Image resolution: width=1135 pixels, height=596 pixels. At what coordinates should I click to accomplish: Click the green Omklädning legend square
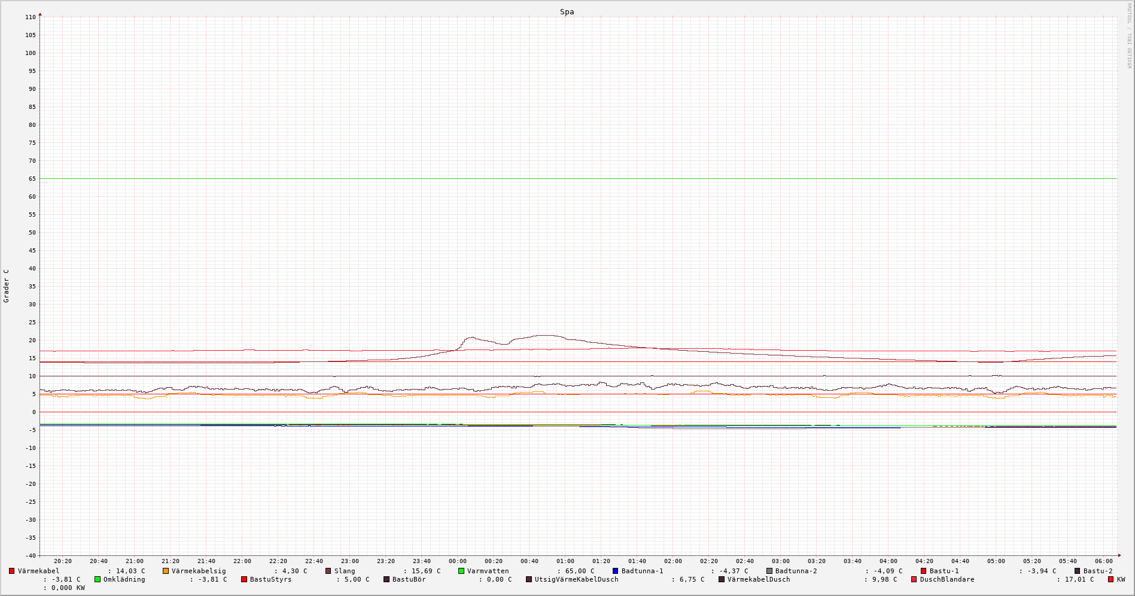98,579
